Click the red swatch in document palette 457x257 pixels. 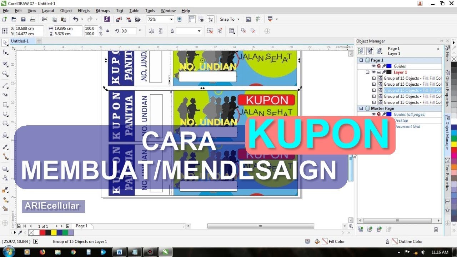[x=42, y=233]
